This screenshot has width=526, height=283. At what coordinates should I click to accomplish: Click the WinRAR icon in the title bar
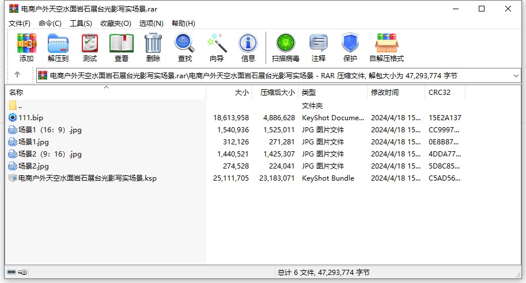[14, 9]
